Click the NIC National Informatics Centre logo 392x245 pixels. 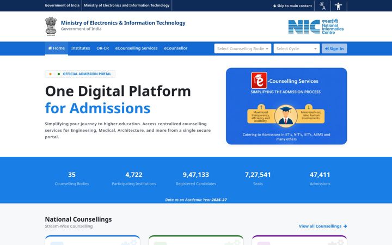[x=316, y=27]
